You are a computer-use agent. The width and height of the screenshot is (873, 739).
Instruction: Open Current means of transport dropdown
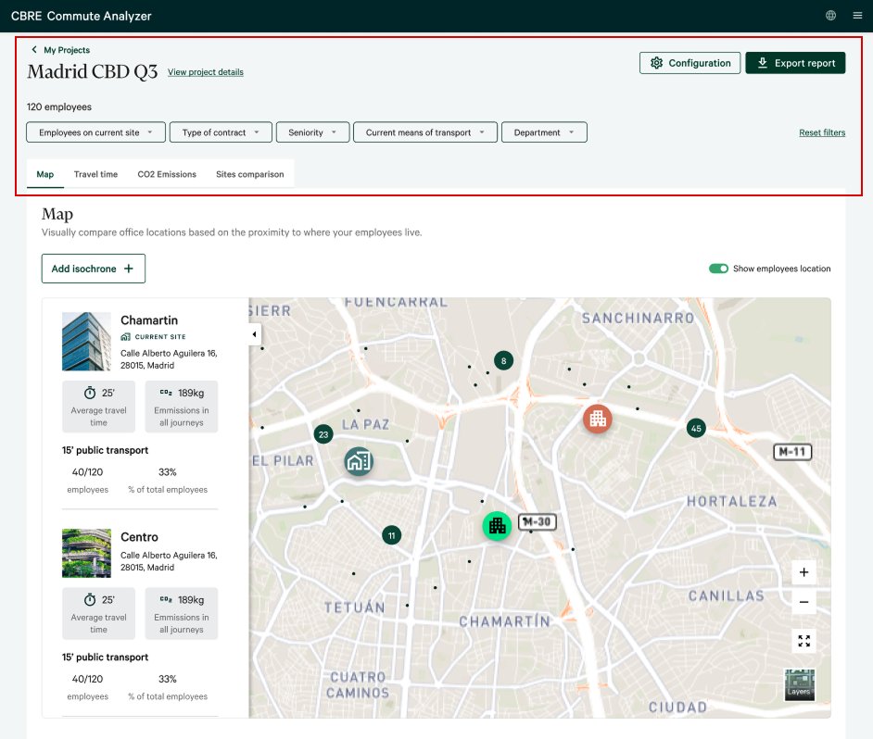[x=425, y=132]
